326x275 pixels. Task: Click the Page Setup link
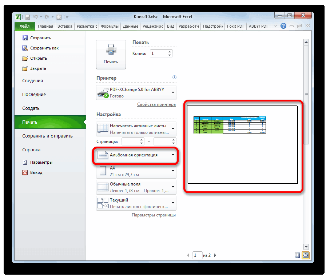coord(154,215)
